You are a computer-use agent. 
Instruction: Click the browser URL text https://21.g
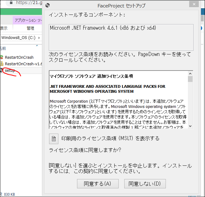point(29,2)
